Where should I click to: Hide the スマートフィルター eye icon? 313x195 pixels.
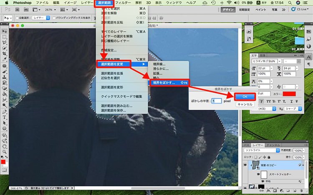pos(258,174)
